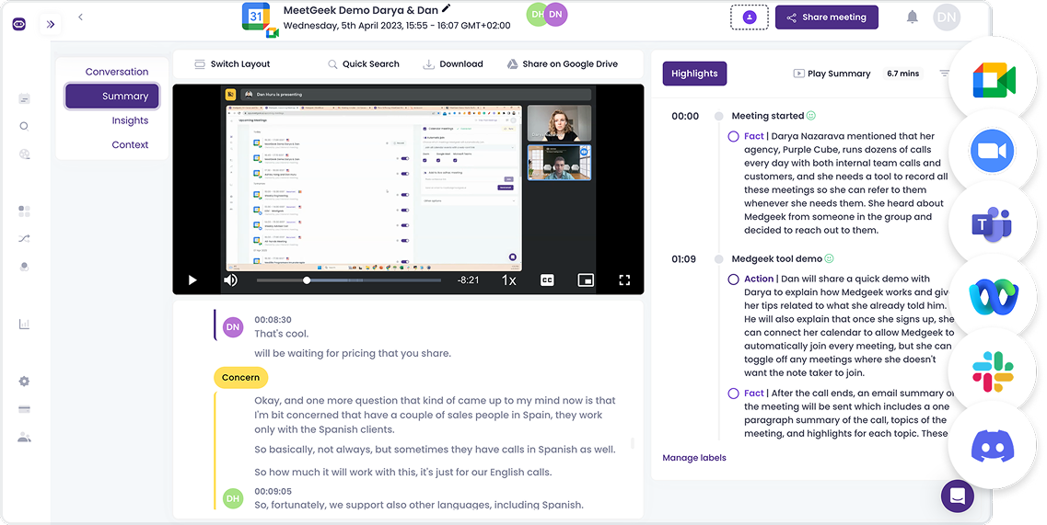The image size is (1047, 525).
Task: Click the DN speaker avatar in the transcript
Action: coord(232,327)
